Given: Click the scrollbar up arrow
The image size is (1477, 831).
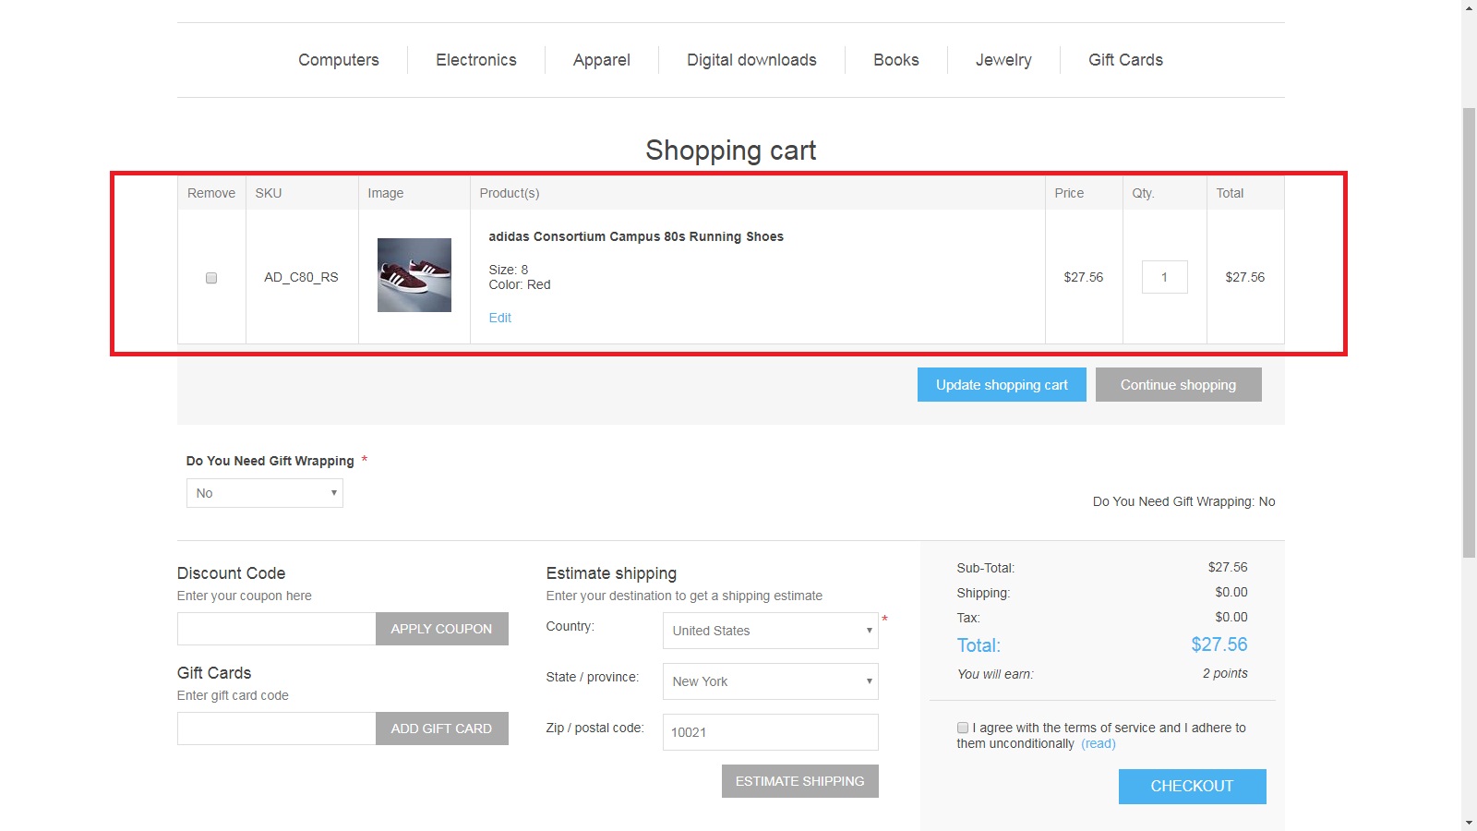Looking at the screenshot, I should (1469, 7).
